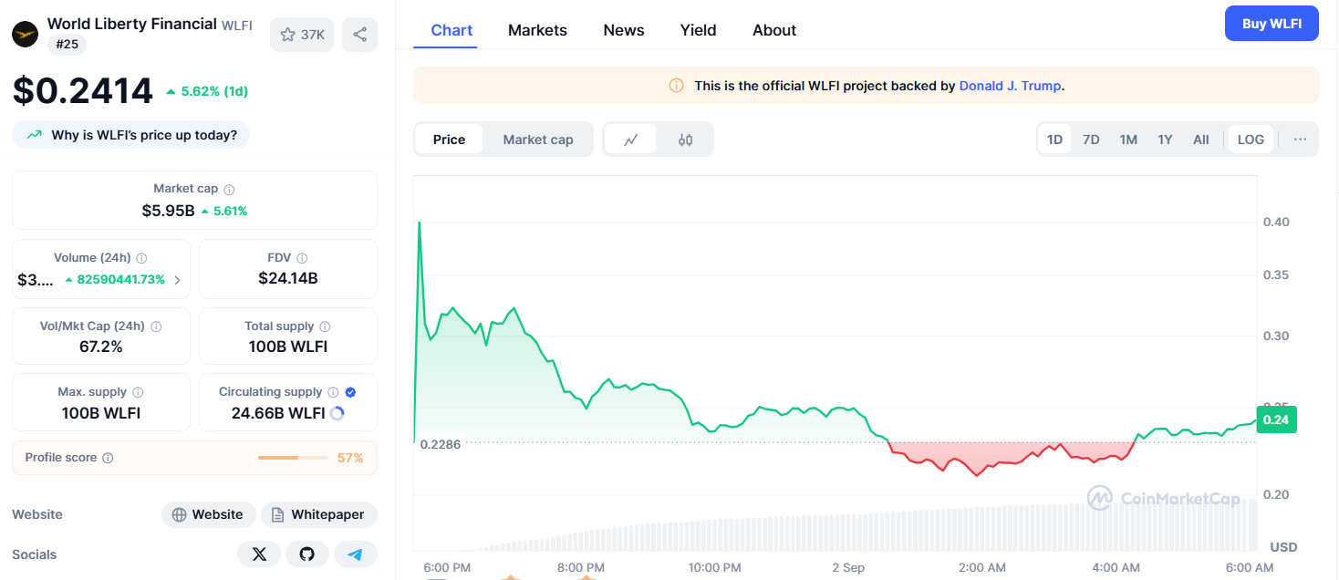Click the #25 rank badge
1339x580 pixels.
[67, 43]
